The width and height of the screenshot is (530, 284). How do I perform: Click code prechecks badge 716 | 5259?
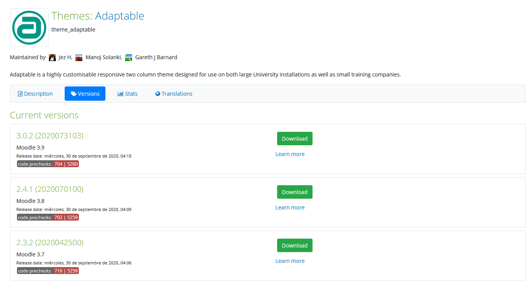click(48, 271)
